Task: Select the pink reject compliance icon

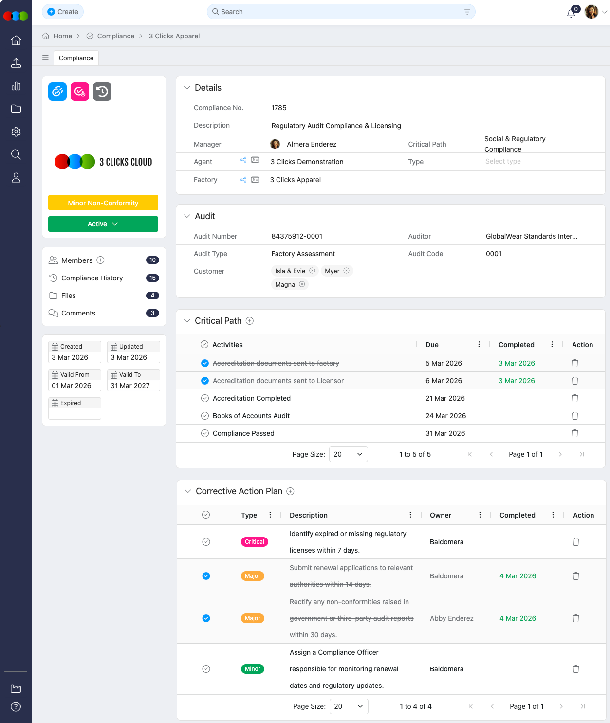Action: [79, 92]
